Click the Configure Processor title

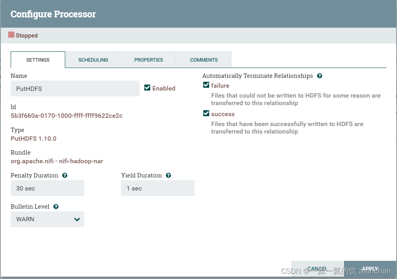(53, 14)
